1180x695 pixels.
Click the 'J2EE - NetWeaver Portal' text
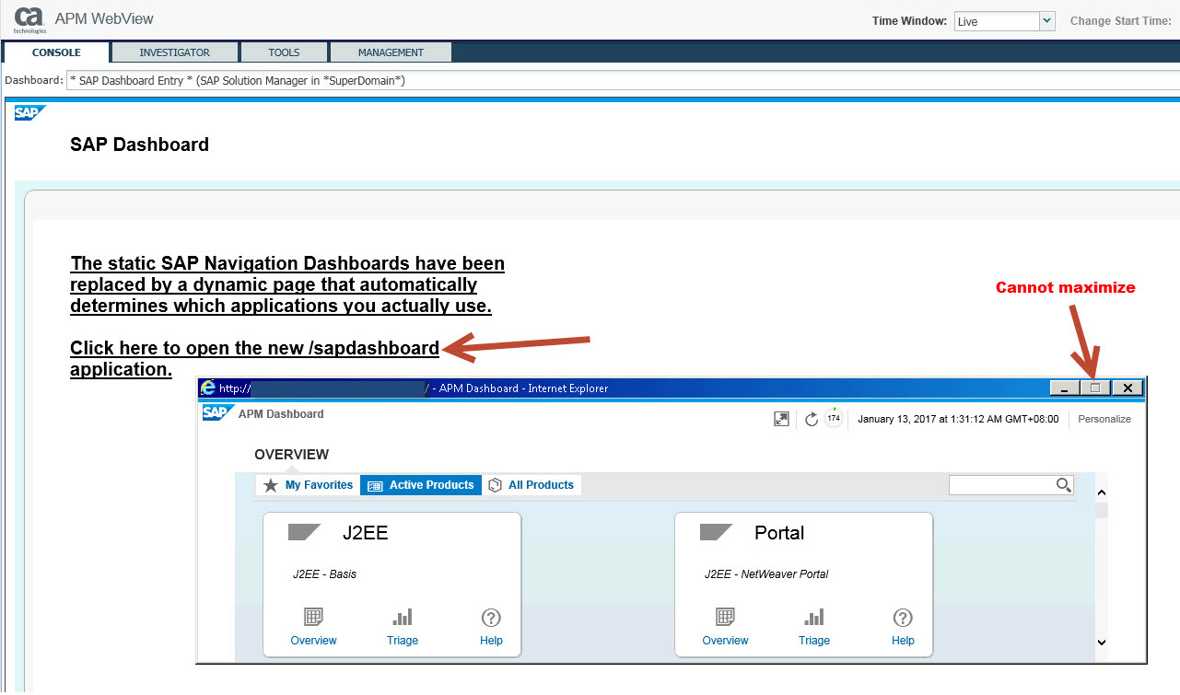coord(766,574)
